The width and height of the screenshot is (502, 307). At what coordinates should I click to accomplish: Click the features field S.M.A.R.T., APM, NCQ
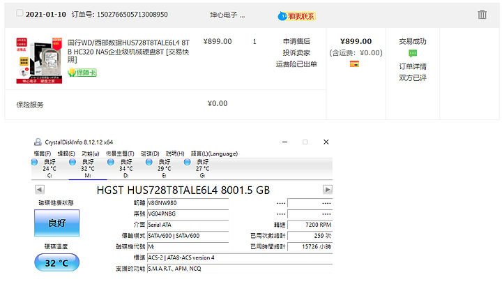[240, 269]
